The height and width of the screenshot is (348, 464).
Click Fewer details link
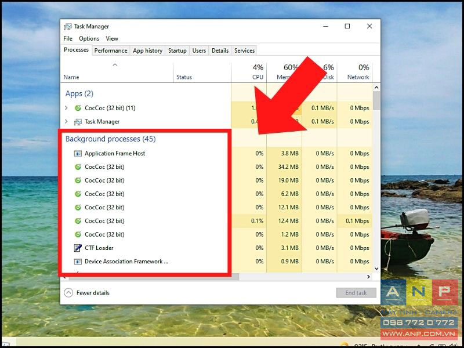coord(93,293)
